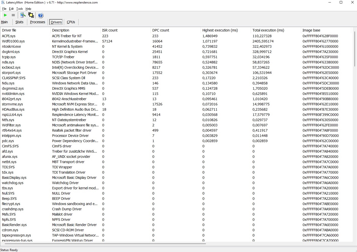Switch to the Processes tab
Screen dimensions: 357x252
point(38,22)
